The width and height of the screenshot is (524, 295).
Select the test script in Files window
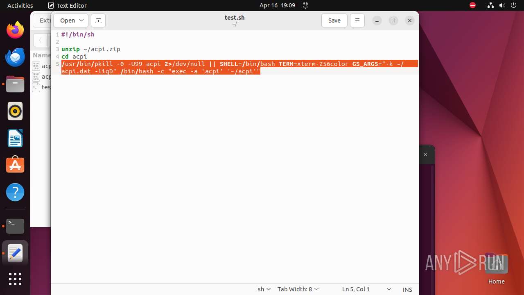point(41,87)
